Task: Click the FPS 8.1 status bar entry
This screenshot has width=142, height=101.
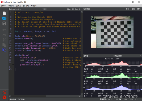Action: point(133,99)
